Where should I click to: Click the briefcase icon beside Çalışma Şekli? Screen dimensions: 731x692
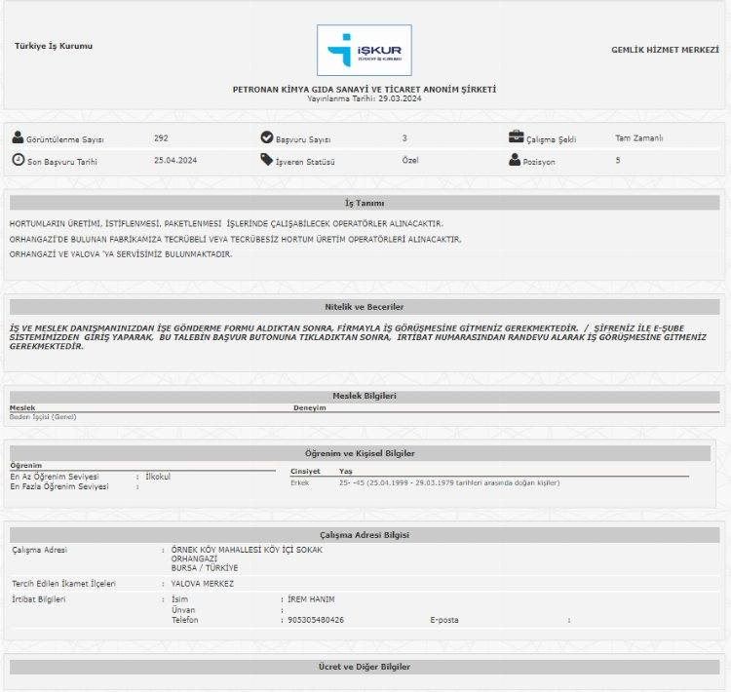point(516,137)
